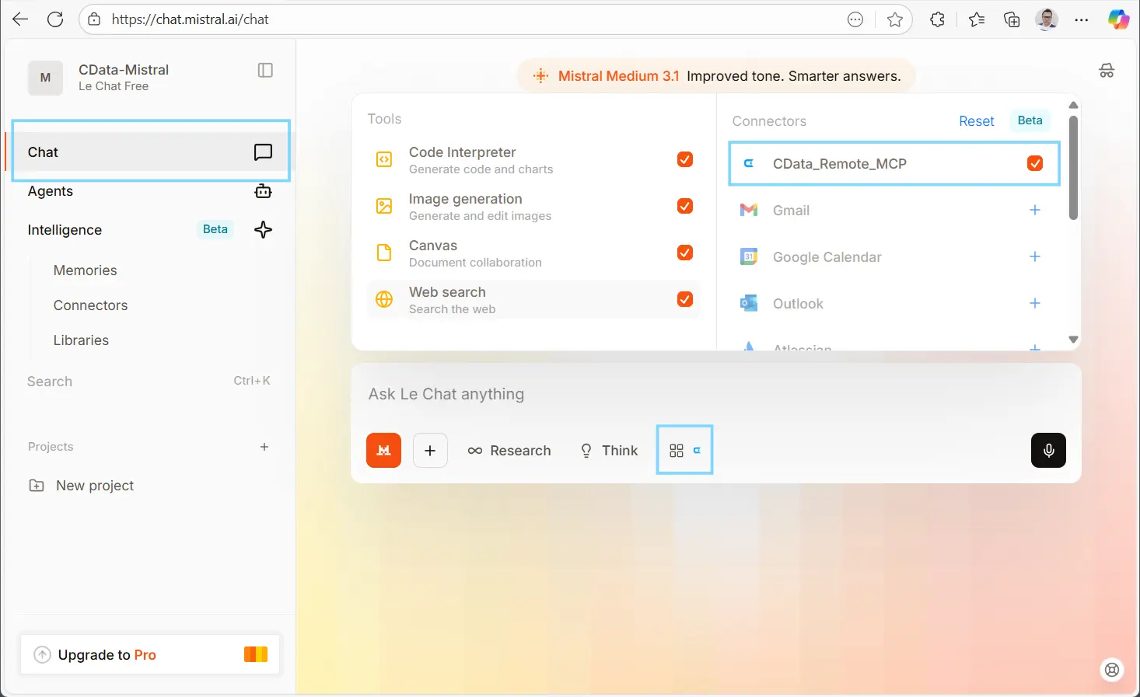Screen dimensions: 1140x697
Task: Click the help lifebuoy icon
Action: click(1113, 670)
